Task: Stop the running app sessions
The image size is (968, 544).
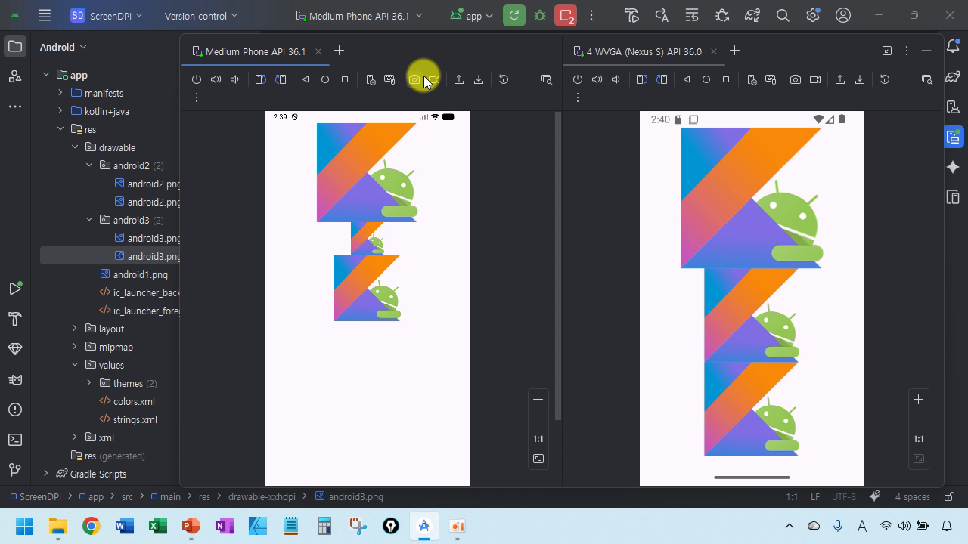Action: tap(565, 15)
